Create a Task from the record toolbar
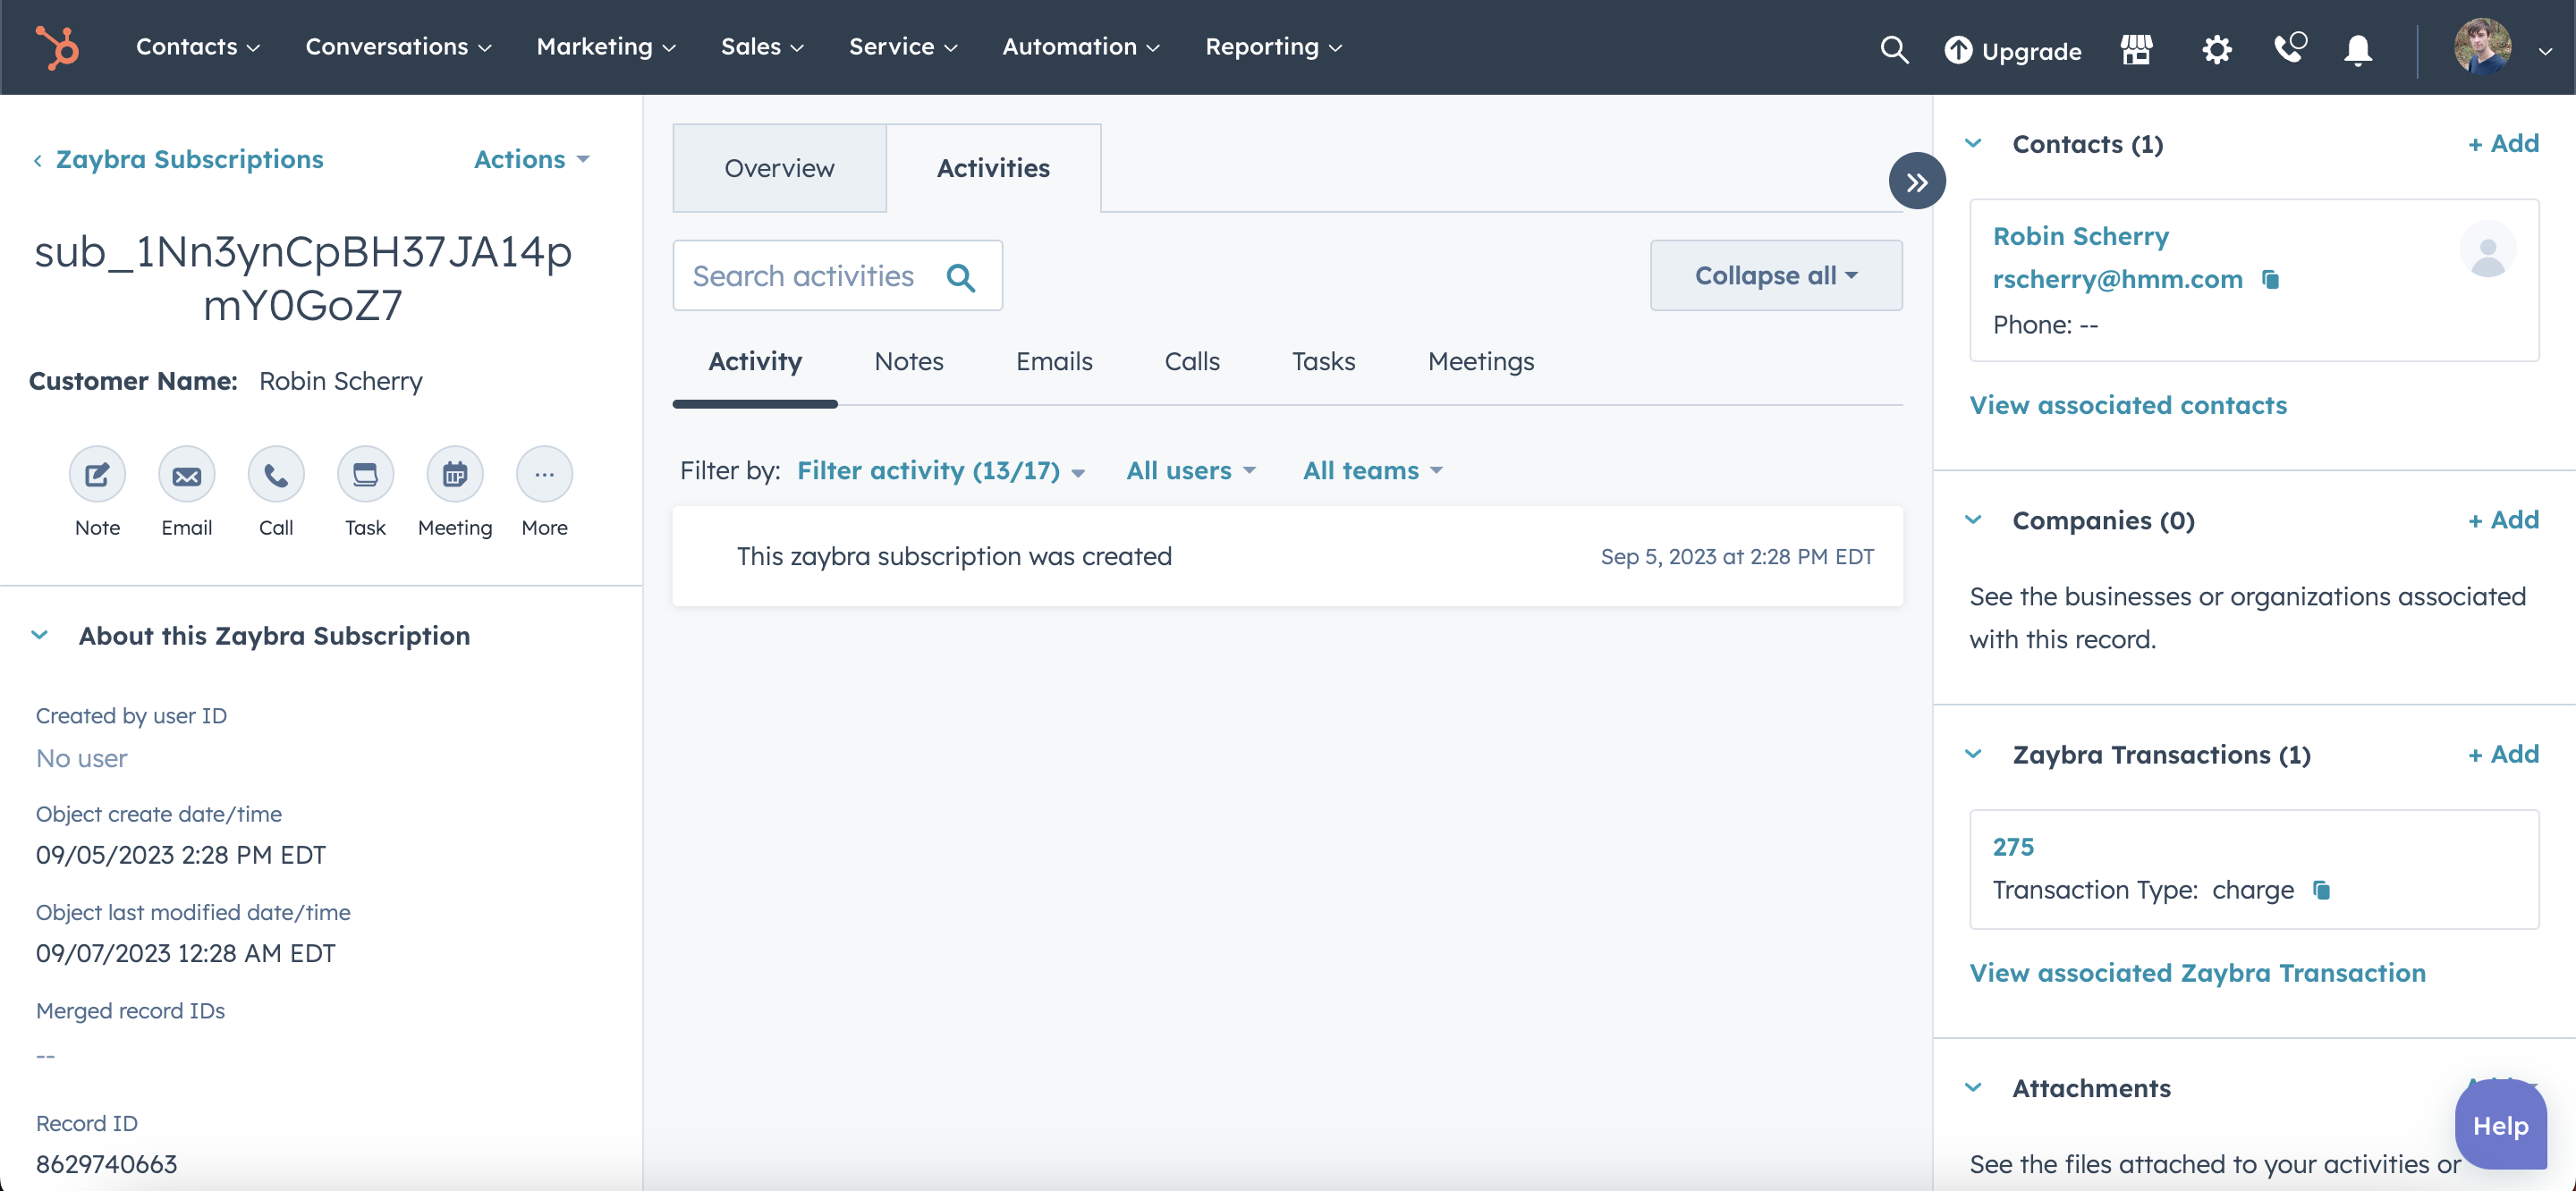Image resolution: width=2576 pixels, height=1191 pixels. [365, 475]
